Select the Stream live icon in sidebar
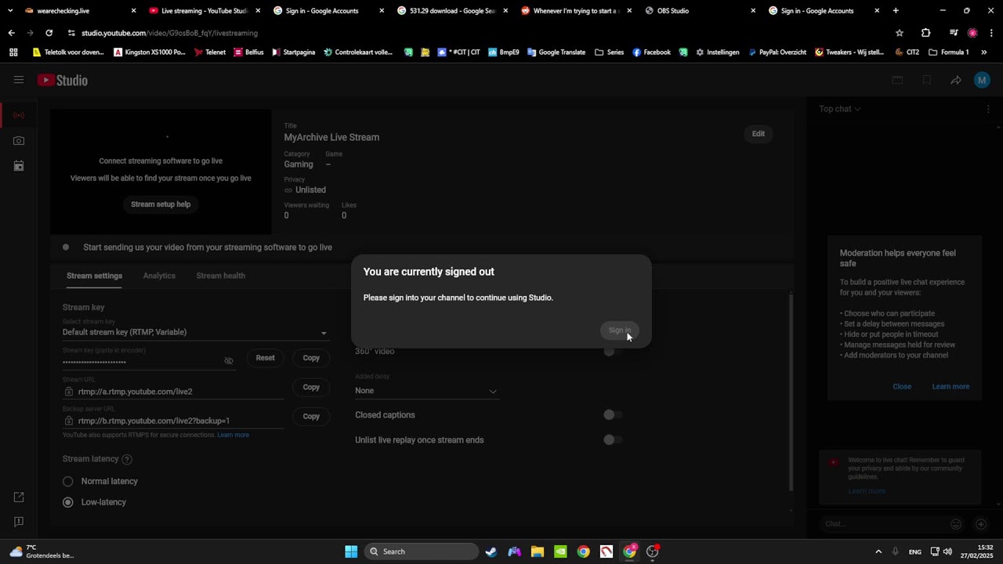 point(19,115)
